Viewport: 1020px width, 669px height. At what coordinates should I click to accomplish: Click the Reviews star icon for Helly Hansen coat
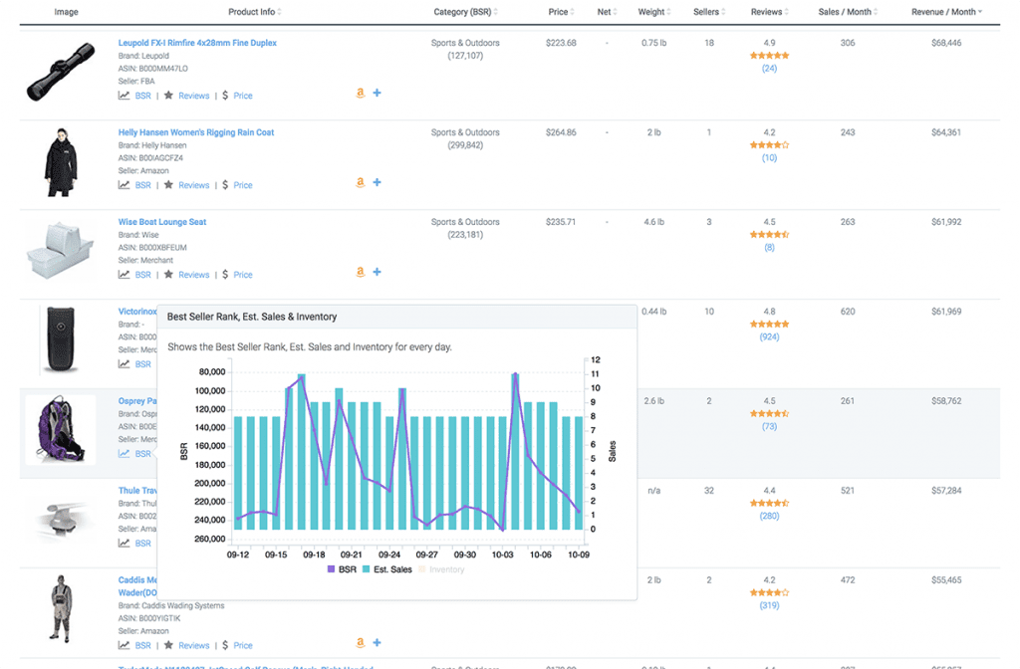pyautogui.click(x=168, y=185)
